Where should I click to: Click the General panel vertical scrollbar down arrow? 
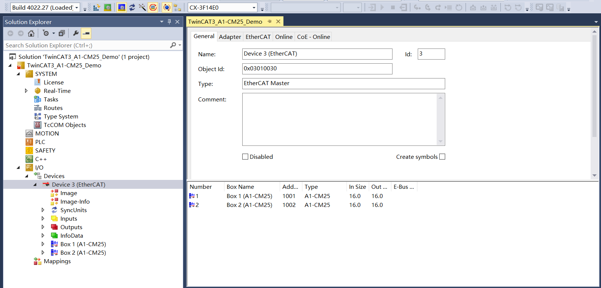(x=594, y=175)
